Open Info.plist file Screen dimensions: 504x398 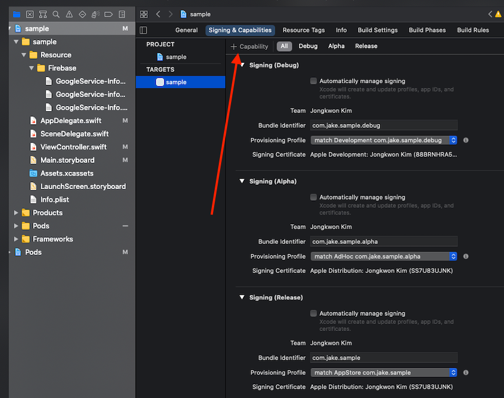point(54,200)
